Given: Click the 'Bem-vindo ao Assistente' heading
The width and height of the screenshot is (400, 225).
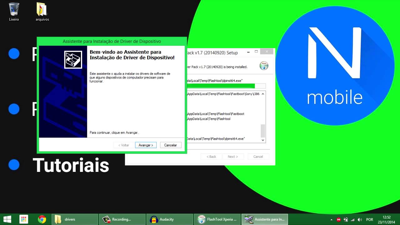Looking at the screenshot, I should (x=132, y=55).
